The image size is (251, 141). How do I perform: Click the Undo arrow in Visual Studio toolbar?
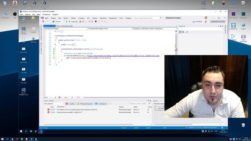[x=43, y=22]
